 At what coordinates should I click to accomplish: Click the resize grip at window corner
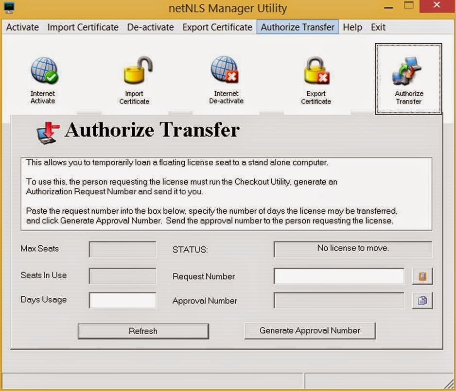[x=449, y=384]
